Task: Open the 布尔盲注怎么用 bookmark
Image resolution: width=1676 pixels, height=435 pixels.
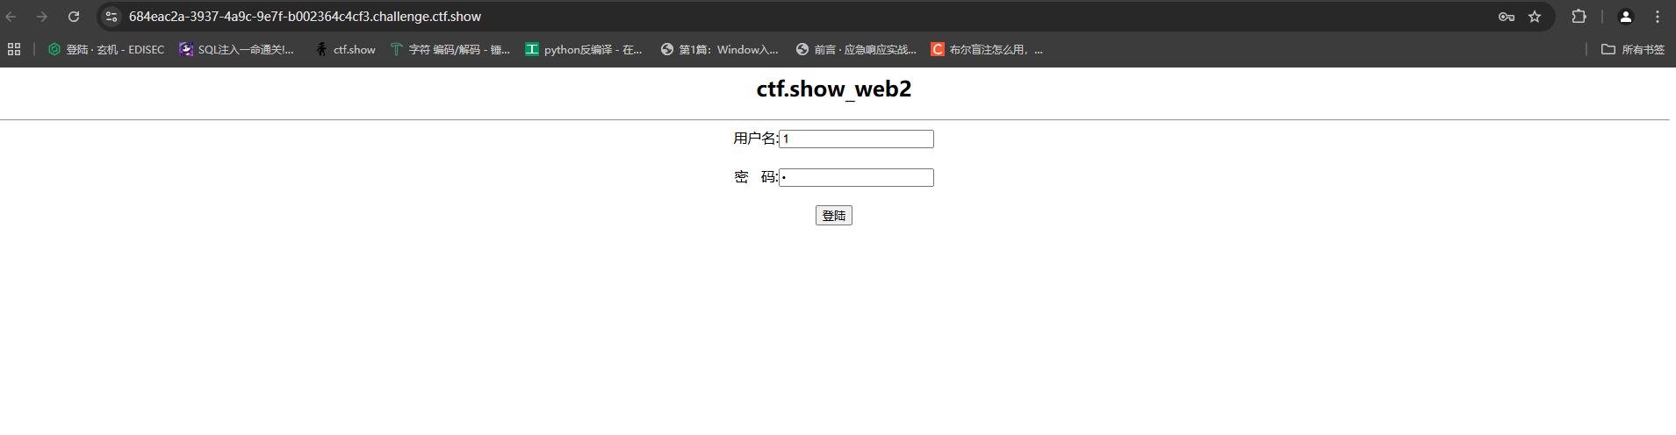Action: coord(987,49)
